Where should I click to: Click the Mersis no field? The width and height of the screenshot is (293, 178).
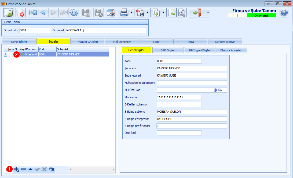[179, 97]
